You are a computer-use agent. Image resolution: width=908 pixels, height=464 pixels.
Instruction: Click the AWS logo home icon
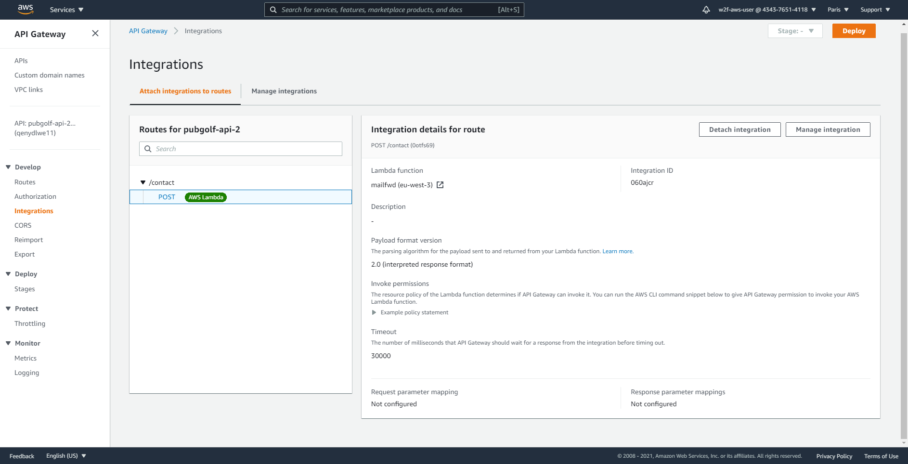(25, 10)
